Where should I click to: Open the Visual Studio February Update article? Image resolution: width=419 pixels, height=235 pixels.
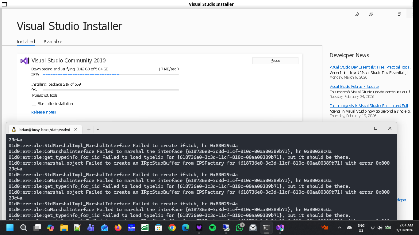[x=354, y=87]
